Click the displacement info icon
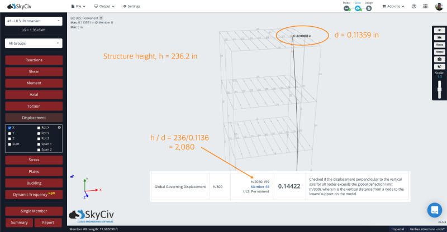The width and height of the screenshot is (447, 232). click(x=59, y=128)
